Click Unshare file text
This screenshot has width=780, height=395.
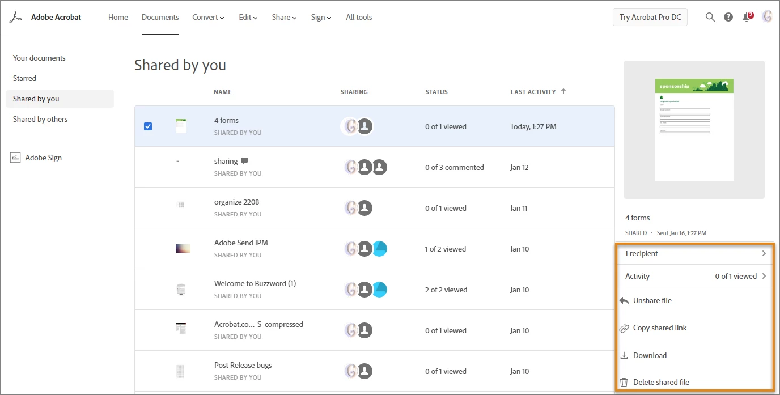pos(652,300)
